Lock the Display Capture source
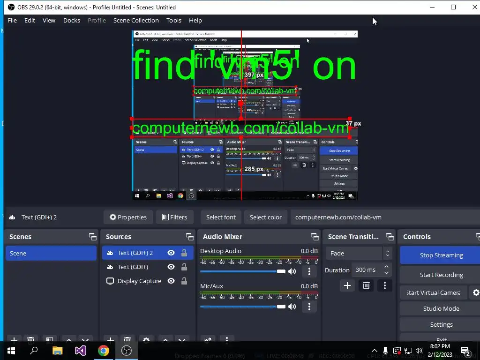Viewport: 480px width, 360px height. [x=184, y=281]
